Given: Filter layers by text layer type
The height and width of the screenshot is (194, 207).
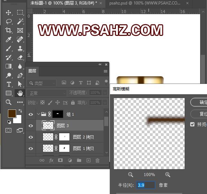Looking at the screenshot, I should coord(81,83).
